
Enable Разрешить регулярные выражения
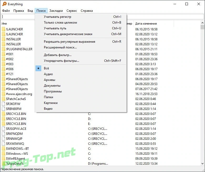coord(81,42)
